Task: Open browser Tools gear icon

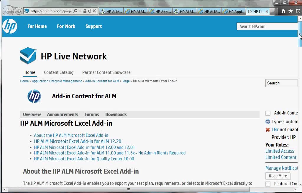Action: pos(298,11)
